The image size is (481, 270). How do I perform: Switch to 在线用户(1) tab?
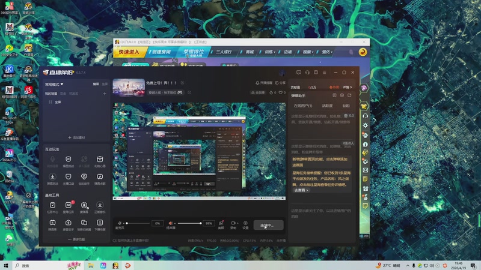click(303, 106)
